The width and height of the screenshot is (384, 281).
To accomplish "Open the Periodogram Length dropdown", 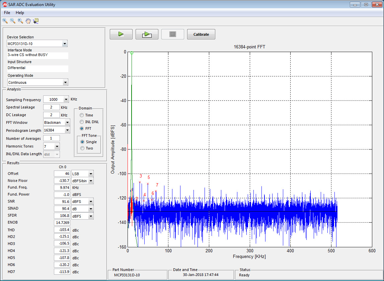I will (67, 130).
